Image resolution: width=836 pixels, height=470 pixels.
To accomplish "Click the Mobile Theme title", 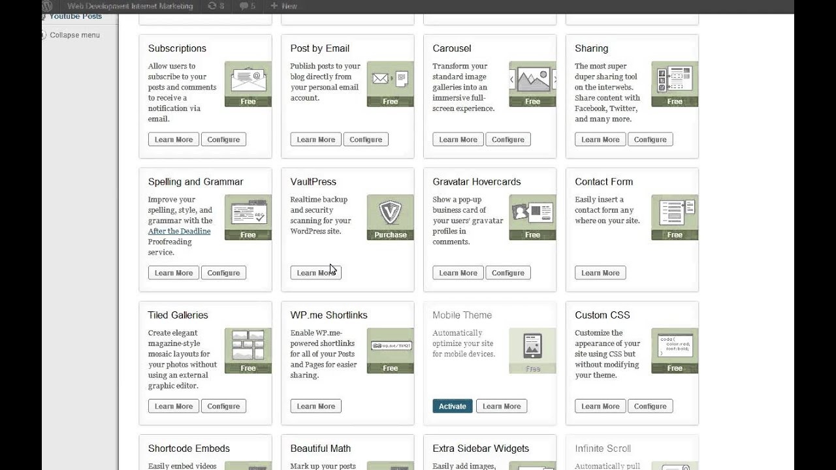I will coord(462,315).
